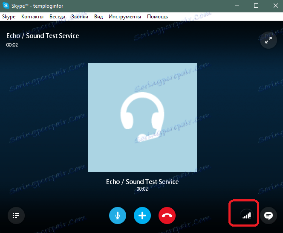The width and height of the screenshot is (283, 233).
Task: Click the headset avatar picture of Echo service
Action: point(142,117)
